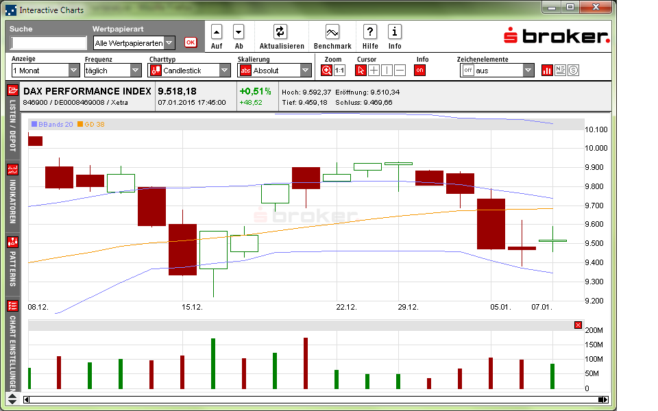Screen dimensions: 658x411
Task: Click the Eröffnung: 9.510,34 value
Action: point(367,92)
